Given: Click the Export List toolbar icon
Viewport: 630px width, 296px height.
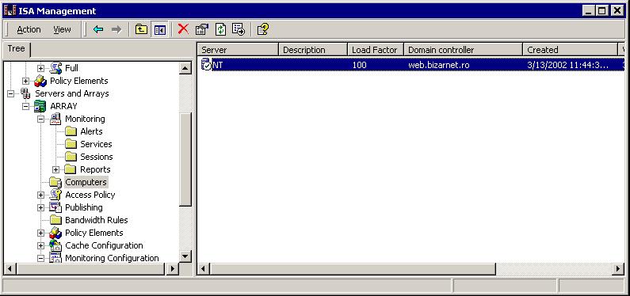Looking at the screenshot, I should click(239, 29).
